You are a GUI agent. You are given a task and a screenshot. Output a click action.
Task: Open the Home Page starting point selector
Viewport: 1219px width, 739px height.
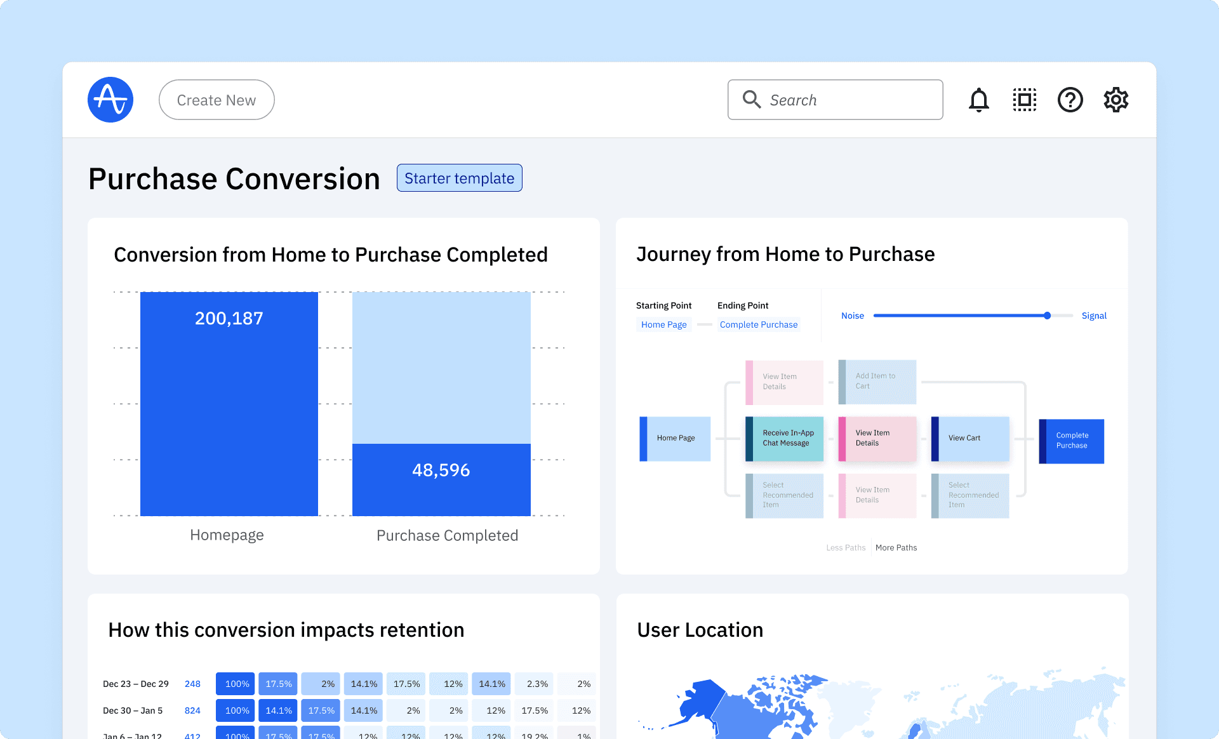click(663, 324)
